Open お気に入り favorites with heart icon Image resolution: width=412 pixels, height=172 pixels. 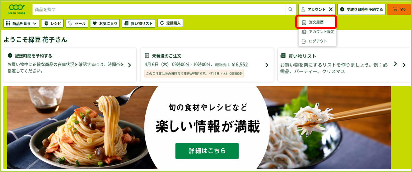(105, 23)
